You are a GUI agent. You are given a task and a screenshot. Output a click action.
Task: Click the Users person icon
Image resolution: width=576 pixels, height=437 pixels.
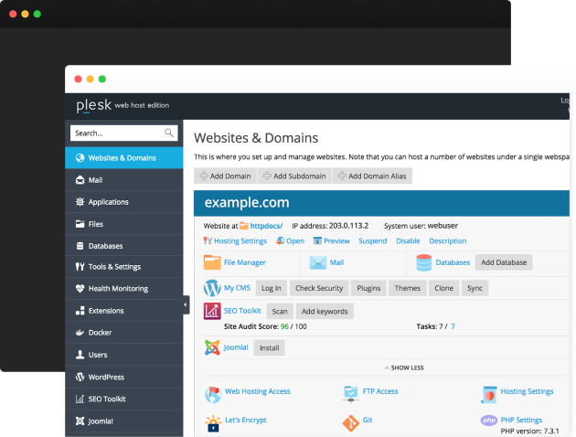[x=80, y=355]
